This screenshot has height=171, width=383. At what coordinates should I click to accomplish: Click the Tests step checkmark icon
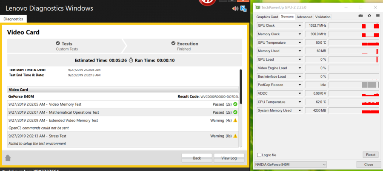coord(57,43)
